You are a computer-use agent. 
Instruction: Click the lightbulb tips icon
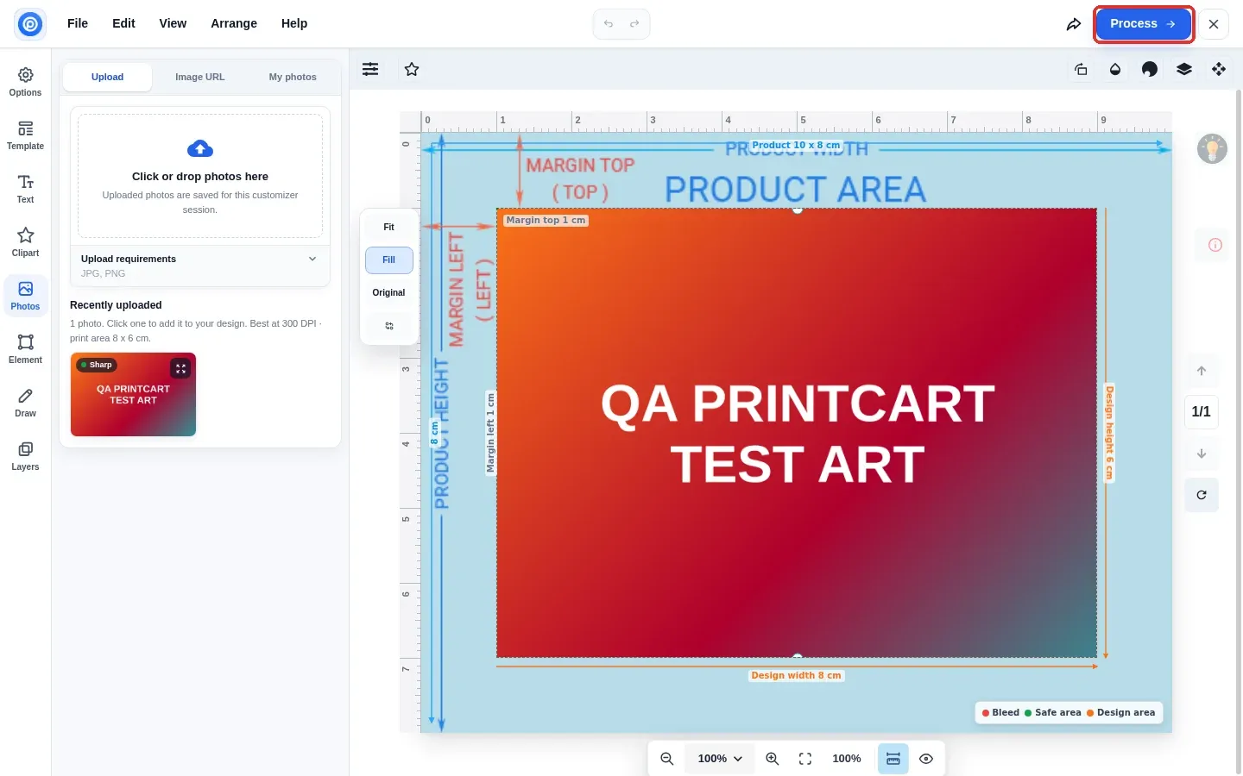click(1212, 149)
